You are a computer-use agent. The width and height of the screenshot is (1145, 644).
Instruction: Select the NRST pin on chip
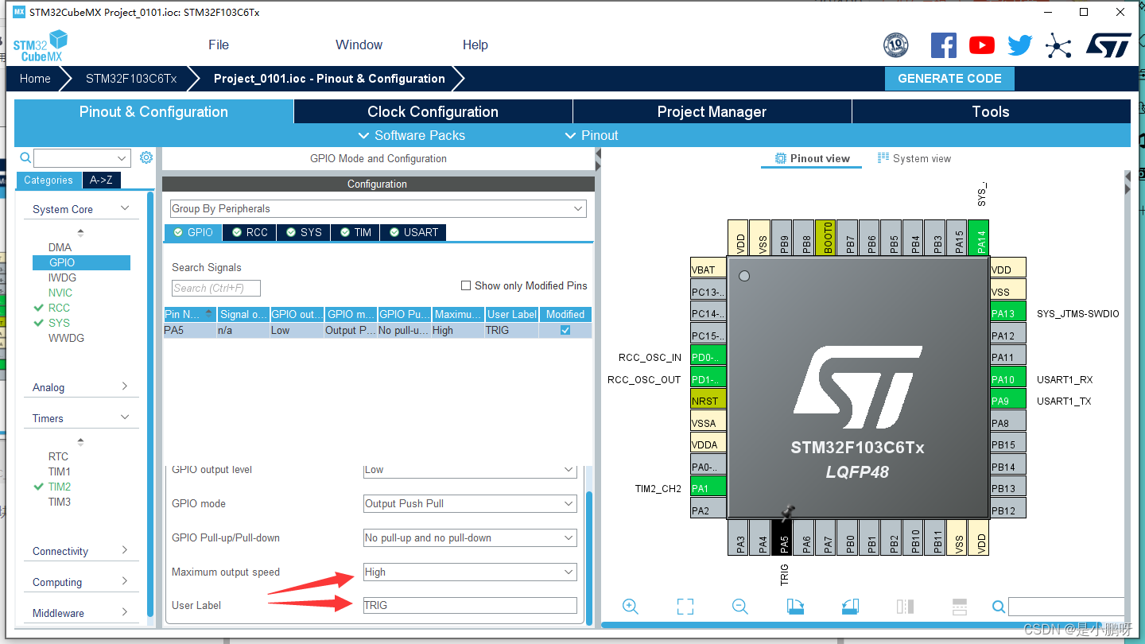[x=708, y=401]
